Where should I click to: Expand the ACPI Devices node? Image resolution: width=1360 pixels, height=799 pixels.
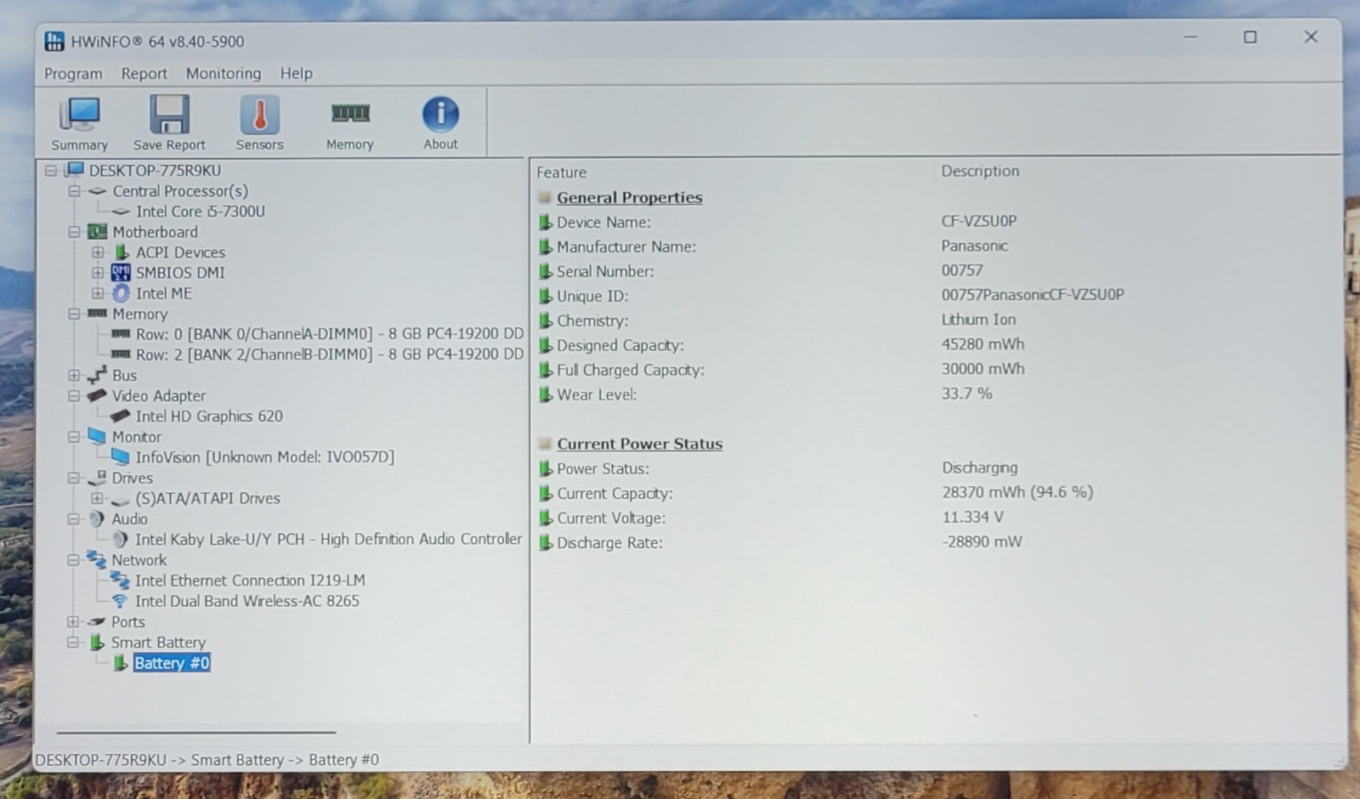98,252
